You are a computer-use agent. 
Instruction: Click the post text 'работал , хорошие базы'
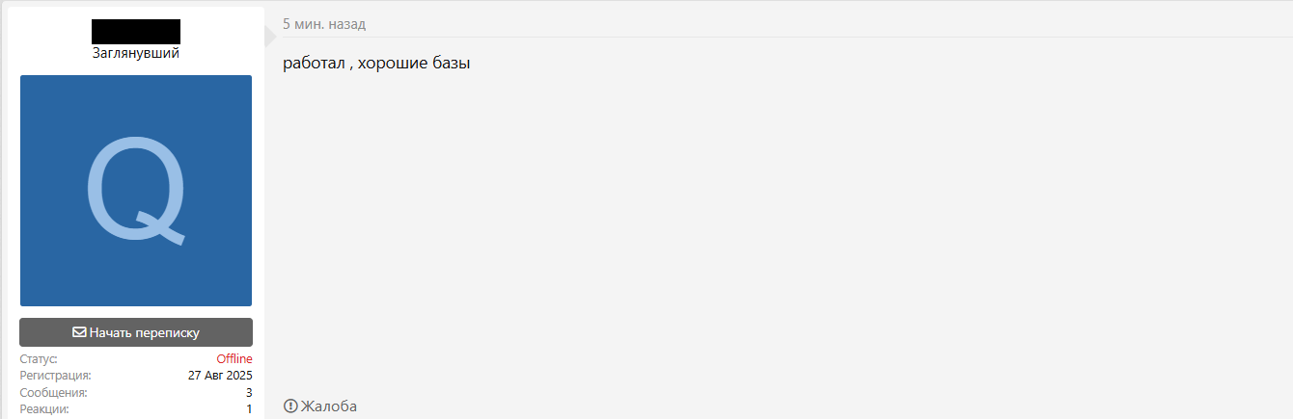[376, 65]
